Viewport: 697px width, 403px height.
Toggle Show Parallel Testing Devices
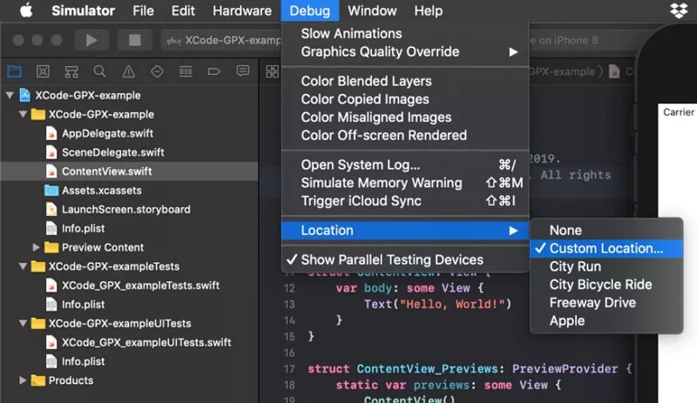click(391, 259)
